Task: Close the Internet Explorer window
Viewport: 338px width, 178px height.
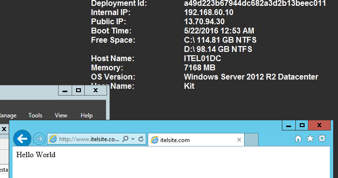Action: point(320,126)
